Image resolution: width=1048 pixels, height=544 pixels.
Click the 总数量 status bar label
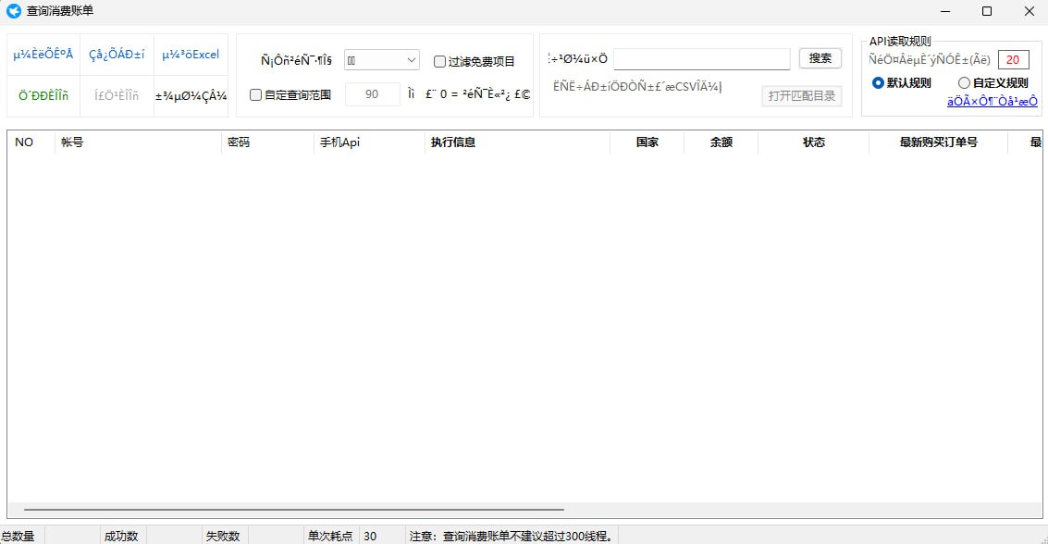(18, 536)
